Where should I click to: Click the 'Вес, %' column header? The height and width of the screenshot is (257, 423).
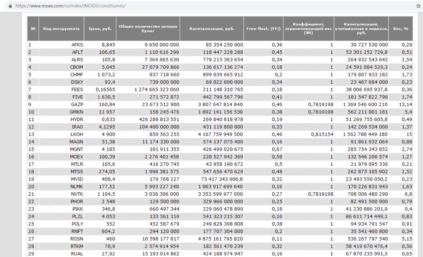click(401, 29)
